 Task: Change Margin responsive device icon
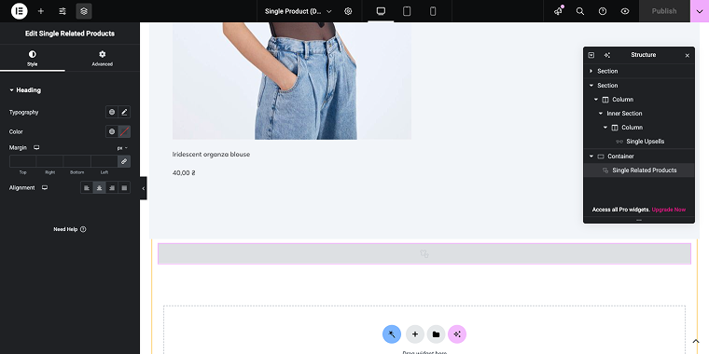coord(36,147)
